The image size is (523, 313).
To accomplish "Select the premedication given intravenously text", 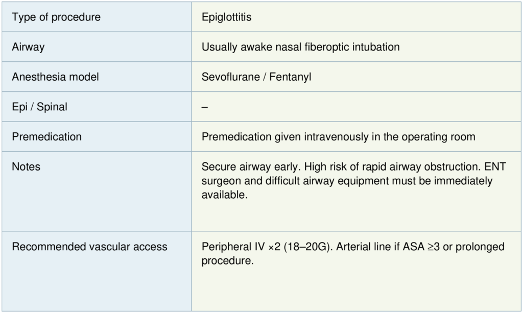I will point(338,137).
